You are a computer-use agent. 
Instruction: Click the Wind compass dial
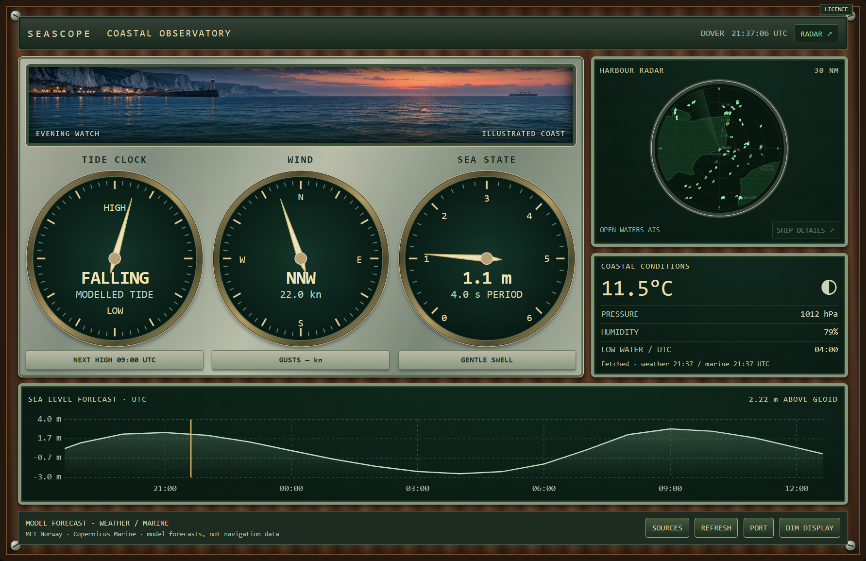pos(301,258)
